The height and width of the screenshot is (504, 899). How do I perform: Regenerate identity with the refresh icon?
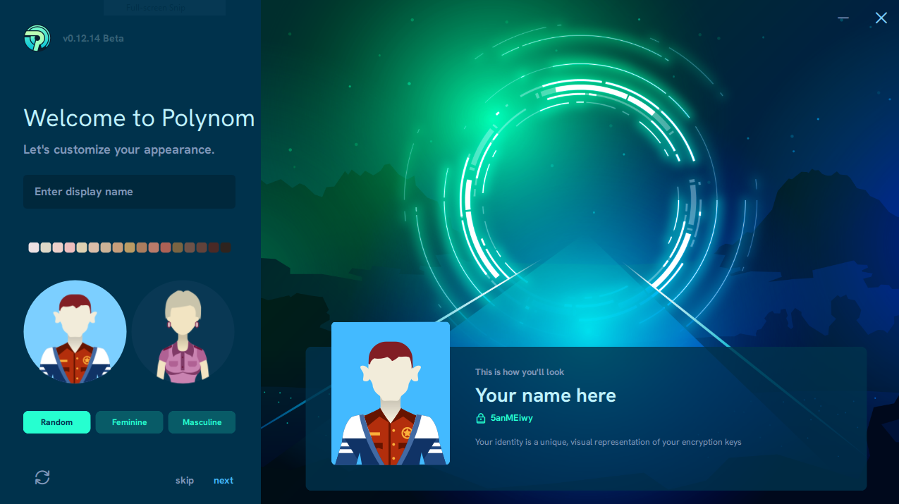coord(42,478)
